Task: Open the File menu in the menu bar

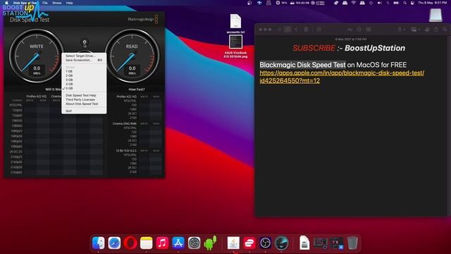Action: [x=45, y=3]
